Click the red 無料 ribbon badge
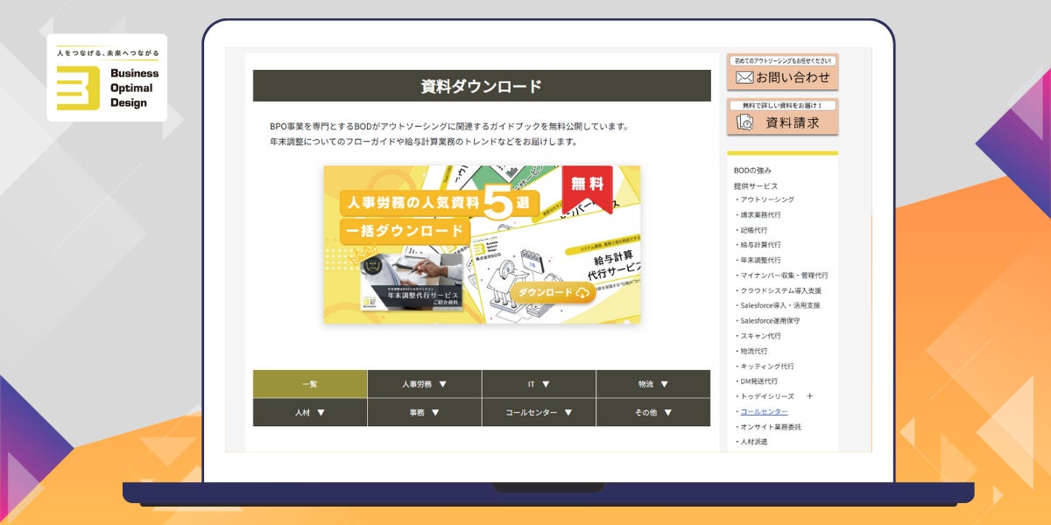This screenshot has height=525, width=1051. [x=587, y=187]
